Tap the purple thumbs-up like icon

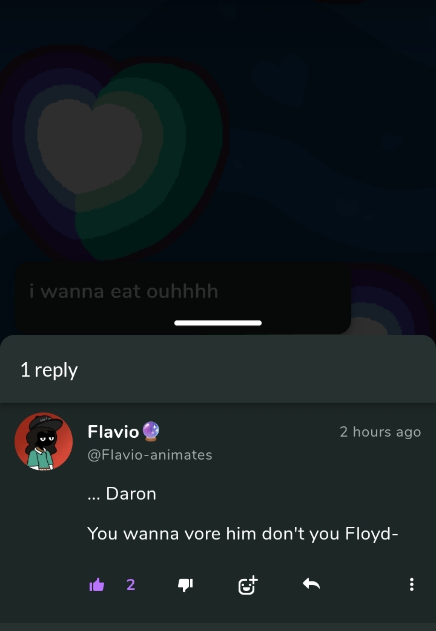point(97,584)
